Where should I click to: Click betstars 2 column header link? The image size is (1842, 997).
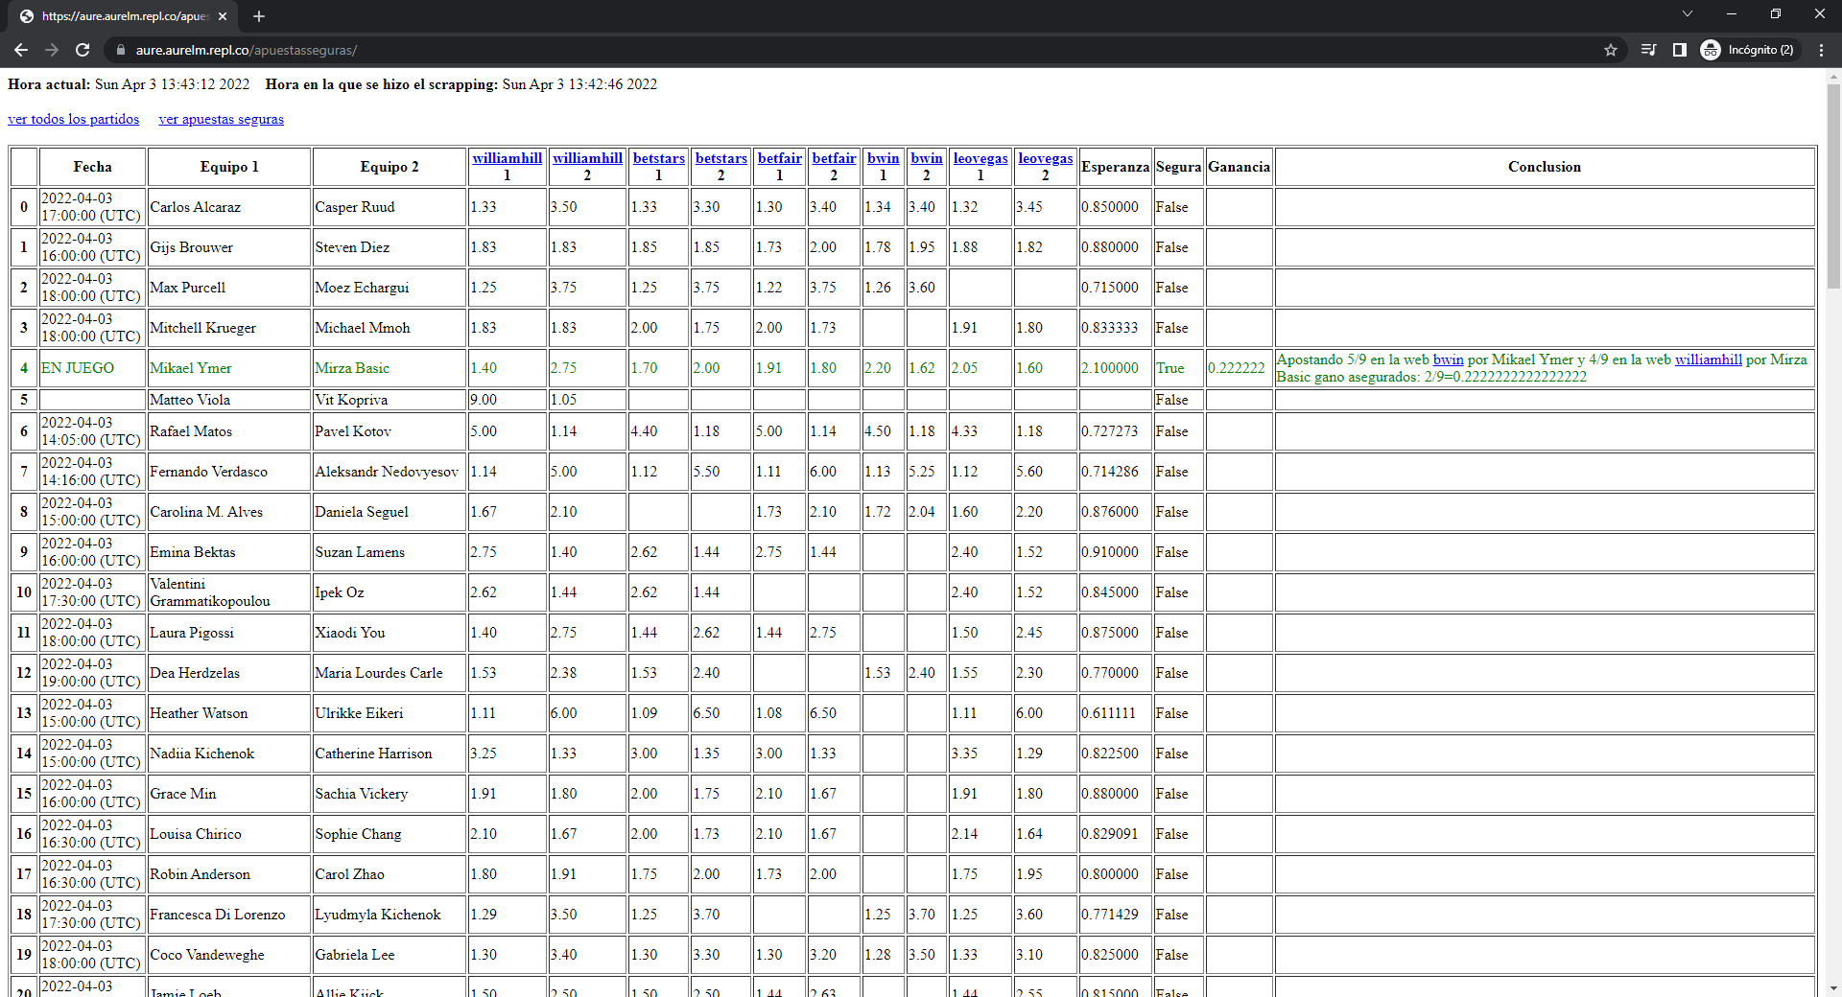(721, 158)
